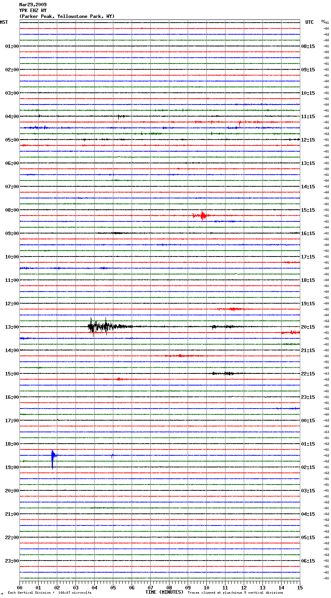Image resolution: width=331 pixels, height=598 pixels.
Task: Click the red wavelet on the 14:15 trace
Action: pyautogui.click(x=183, y=356)
